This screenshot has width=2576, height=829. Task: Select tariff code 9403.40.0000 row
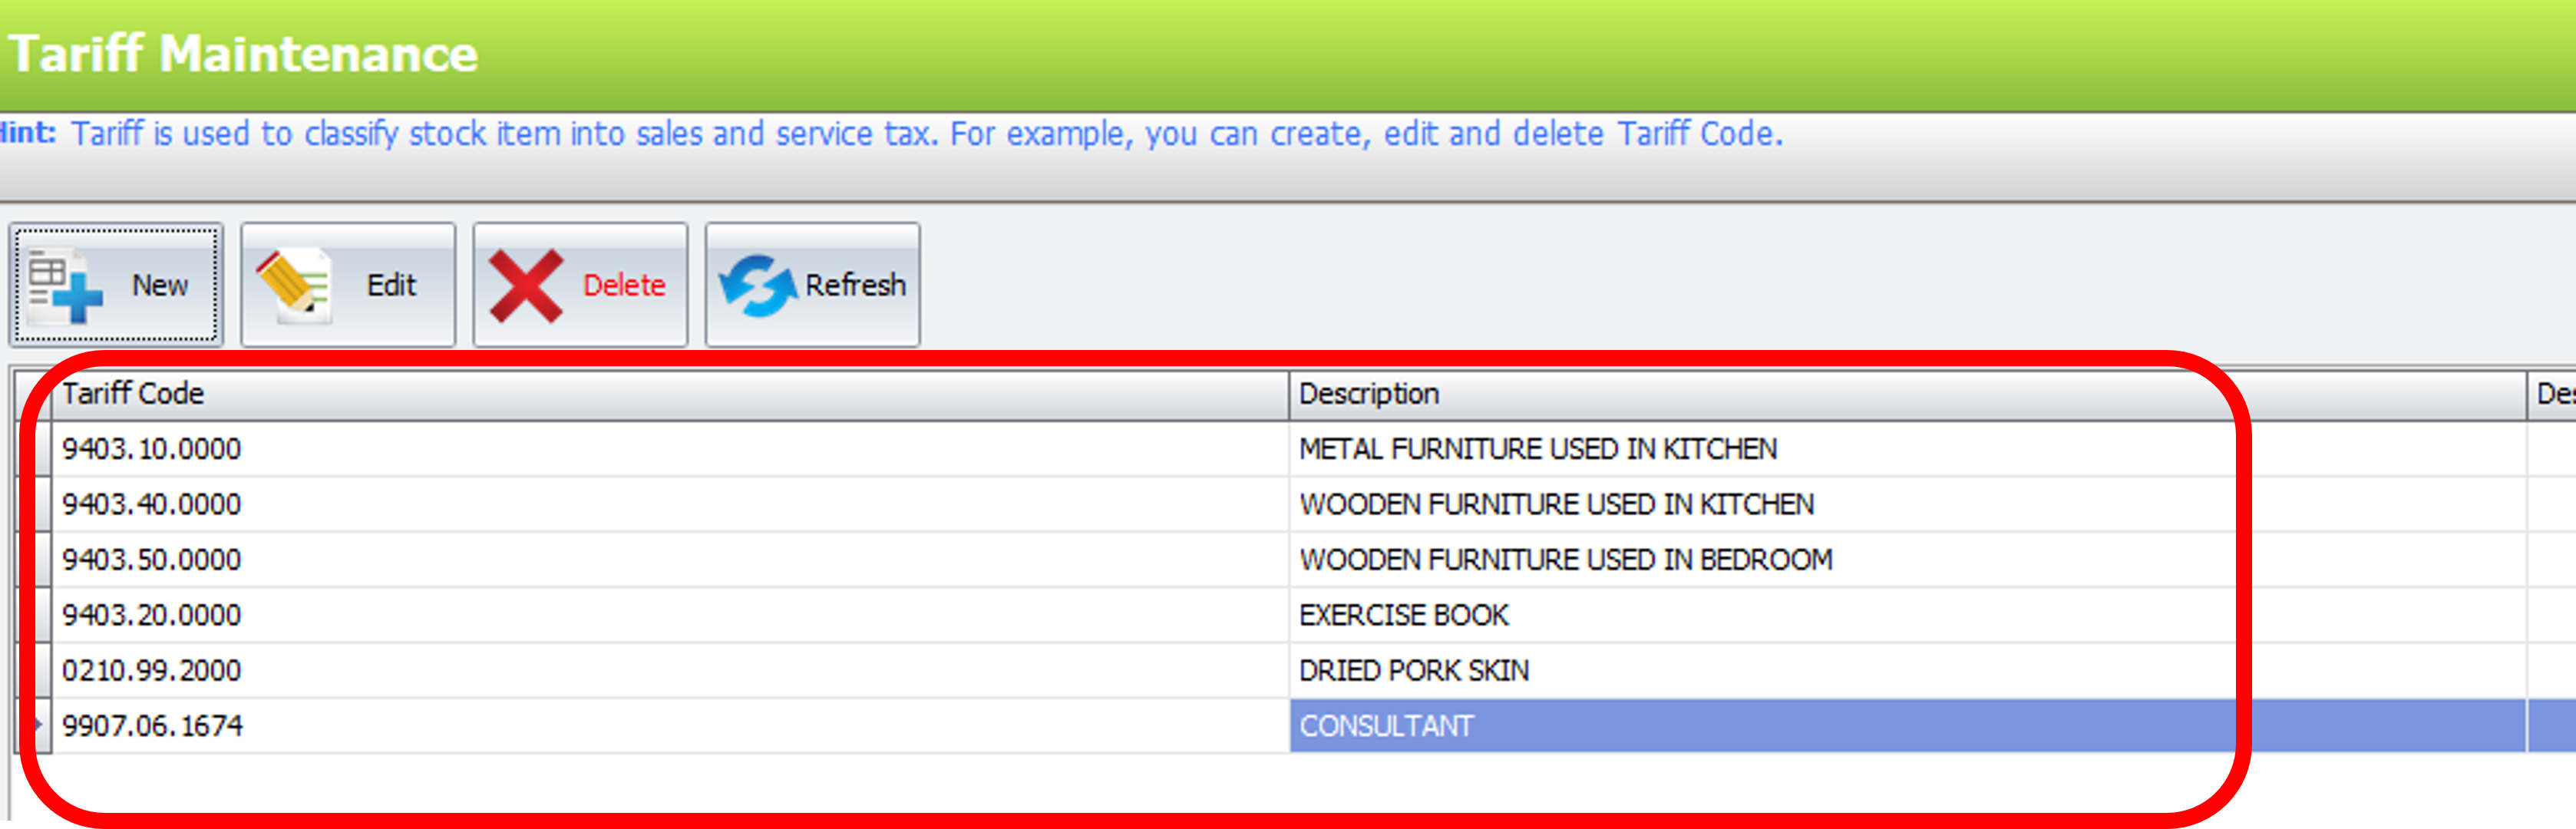click(152, 504)
